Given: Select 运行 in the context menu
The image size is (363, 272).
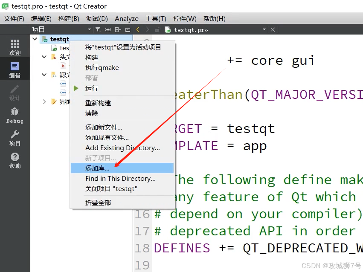Looking at the screenshot, I should (x=122, y=88).
